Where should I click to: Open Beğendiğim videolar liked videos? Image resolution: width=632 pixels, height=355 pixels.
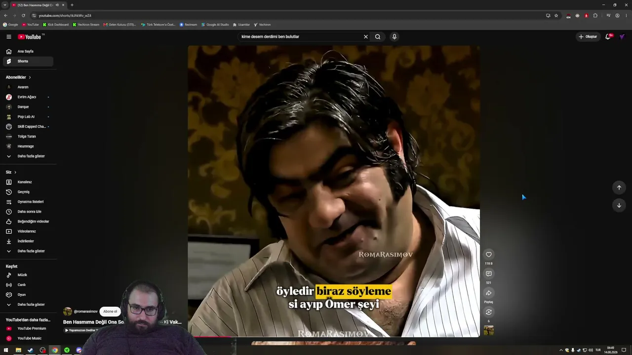point(28,221)
